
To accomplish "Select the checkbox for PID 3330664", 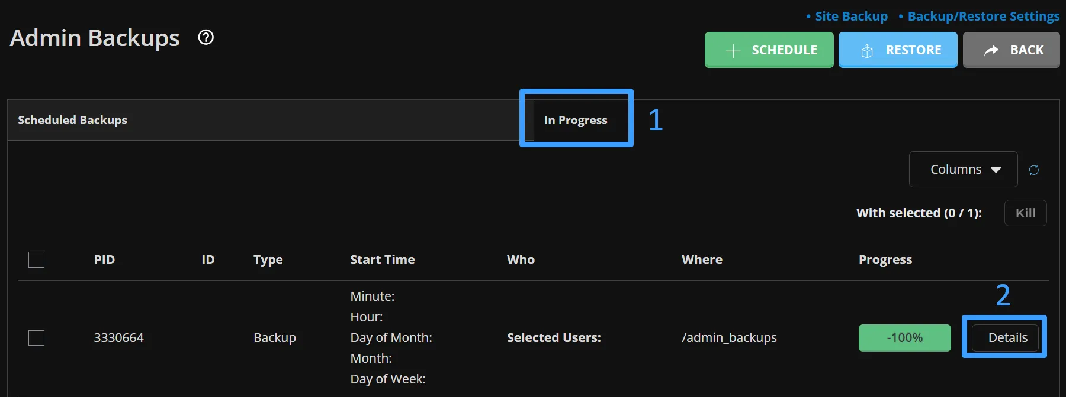I will [x=37, y=338].
